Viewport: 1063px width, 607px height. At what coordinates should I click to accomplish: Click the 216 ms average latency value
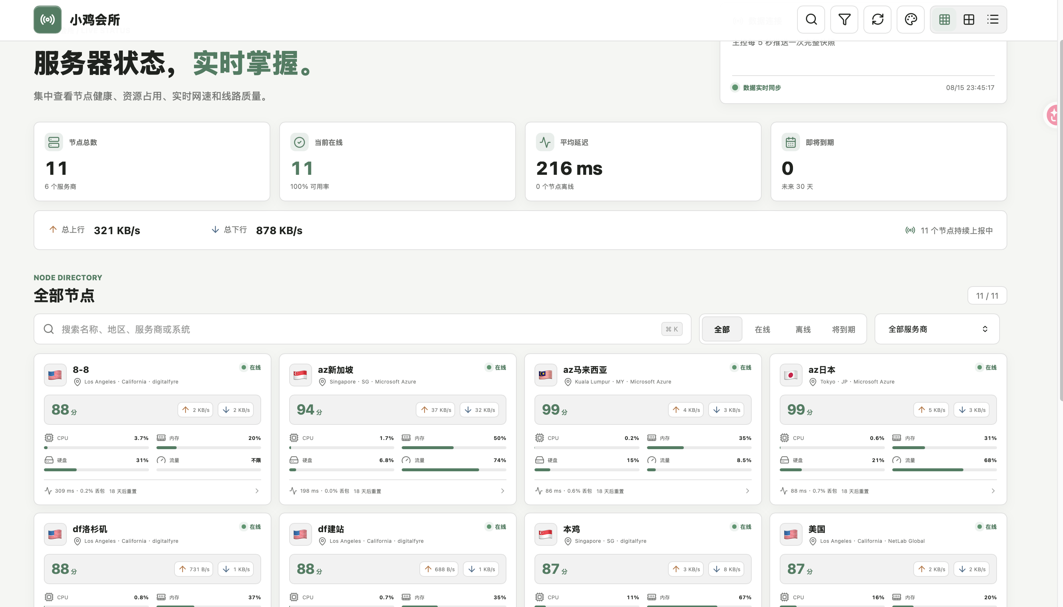click(x=569, y=169)
